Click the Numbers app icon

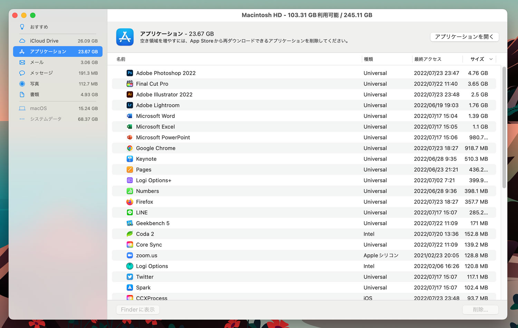tap(130, 191)
